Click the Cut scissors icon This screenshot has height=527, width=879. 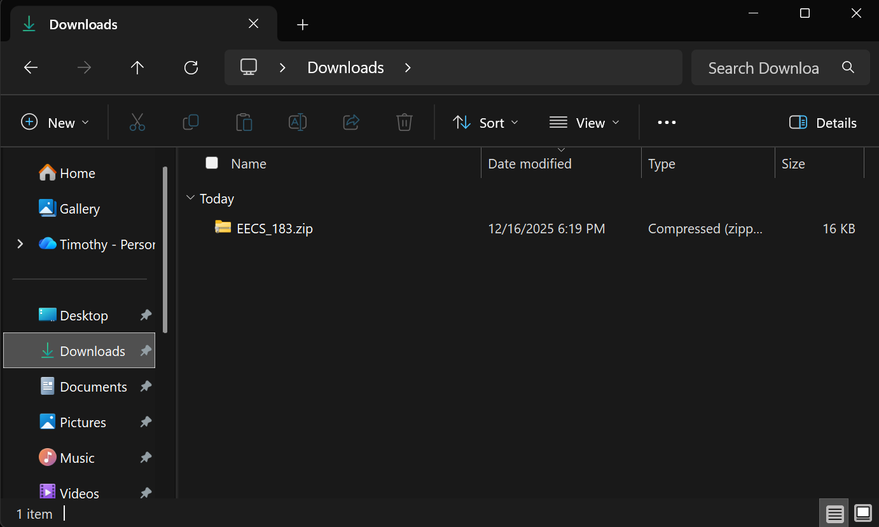137,122
